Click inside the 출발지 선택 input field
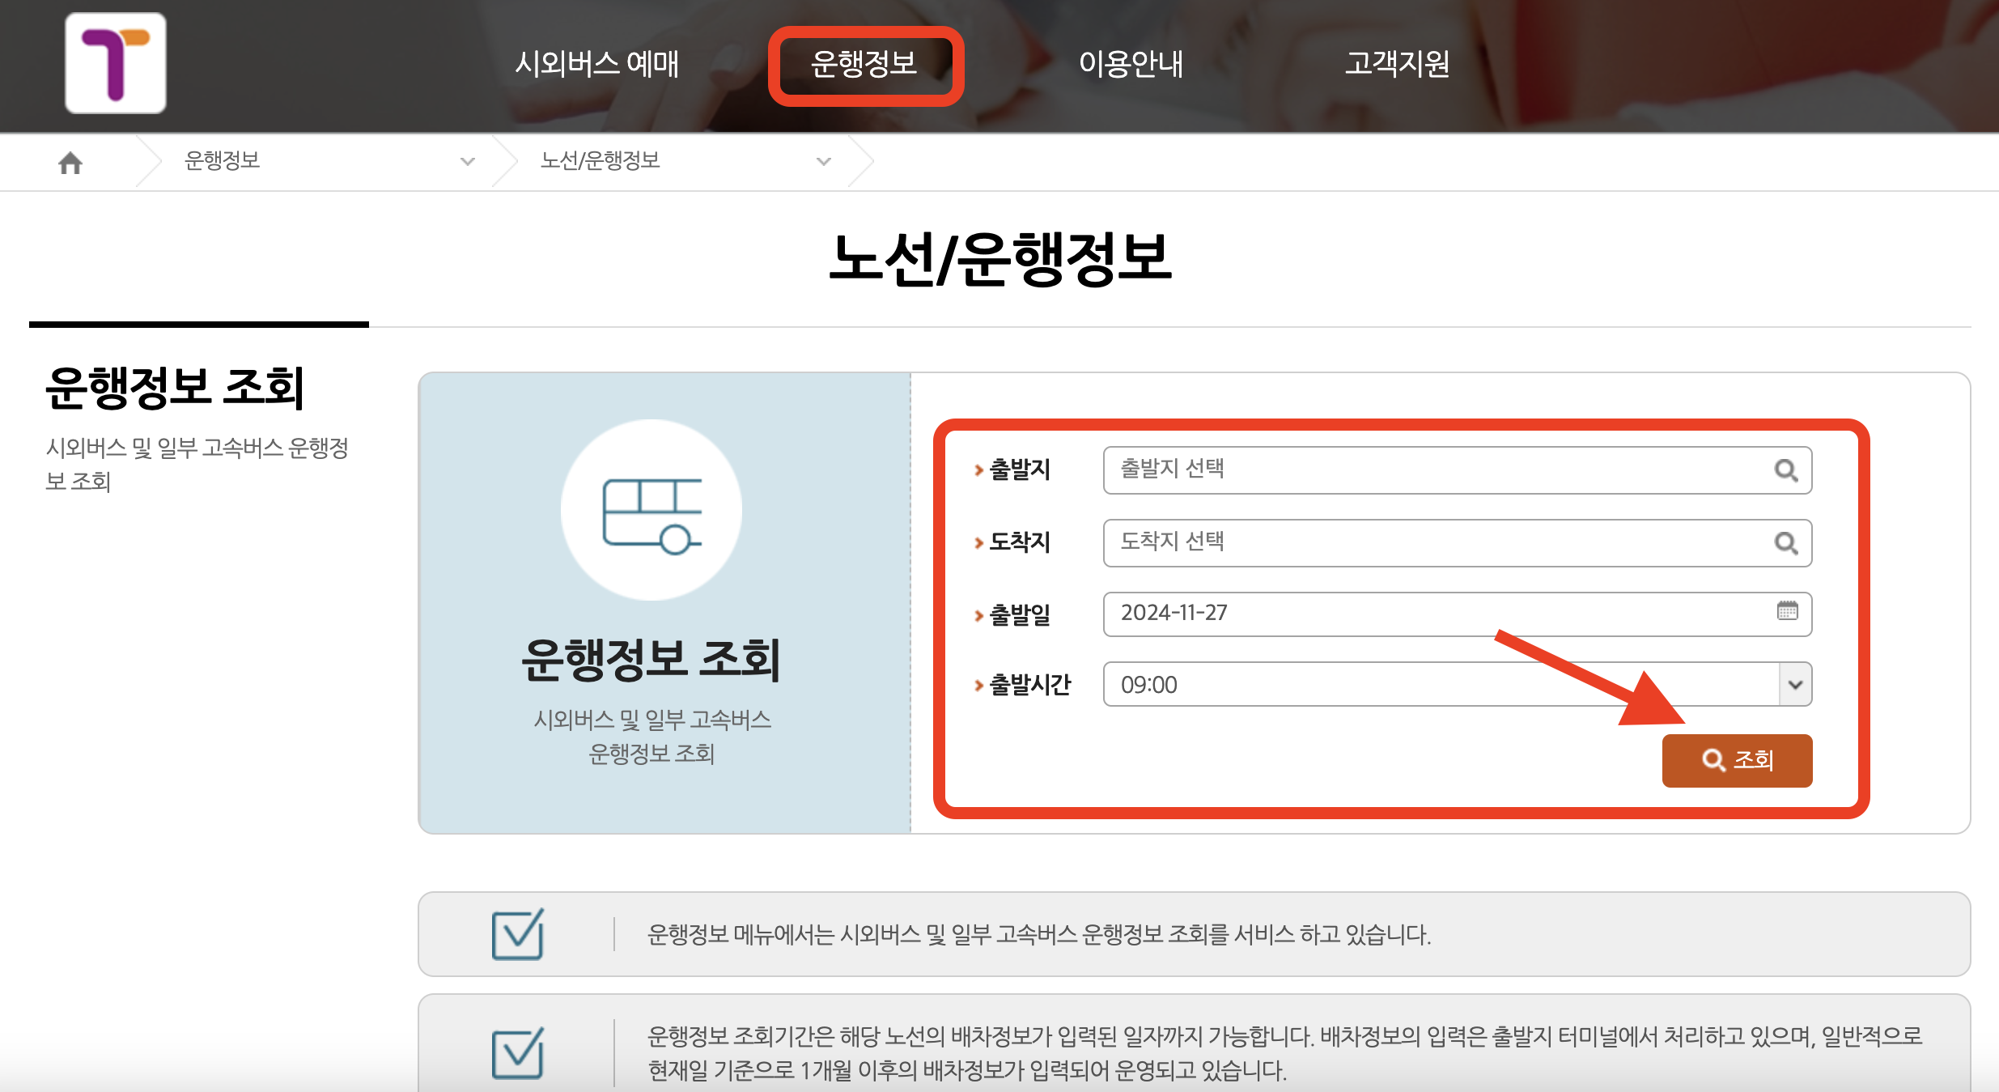This screenshot has height=1092, width=1999. pyautogui.click(x=1376, y=470)
